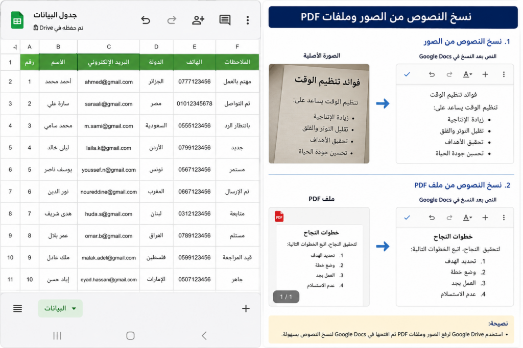Click the red PDF file icon
The image size is (523, 348).
point(279,217)
